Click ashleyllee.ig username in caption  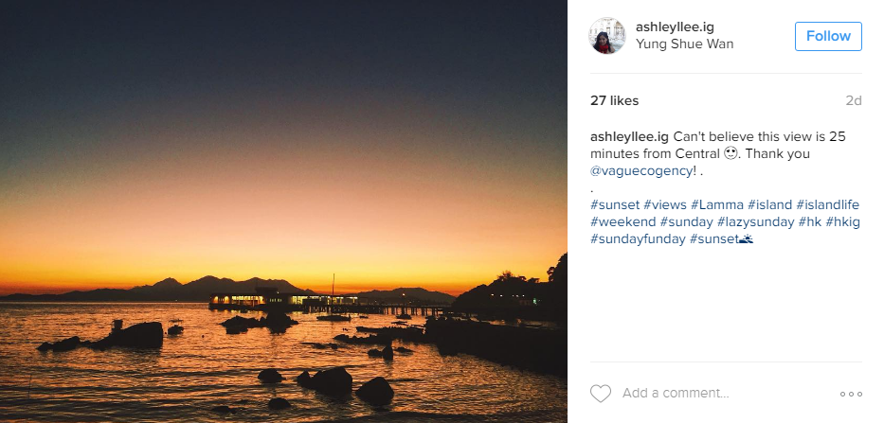[x=629, y=136]
